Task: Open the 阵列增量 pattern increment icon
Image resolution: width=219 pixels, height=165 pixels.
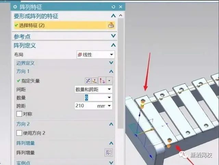Action: pyautogui.click(x=108, y=152)
